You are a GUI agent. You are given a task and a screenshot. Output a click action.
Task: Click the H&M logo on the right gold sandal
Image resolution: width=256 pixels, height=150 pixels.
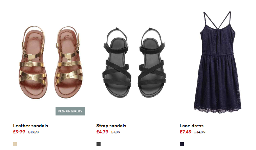point(67,37)
